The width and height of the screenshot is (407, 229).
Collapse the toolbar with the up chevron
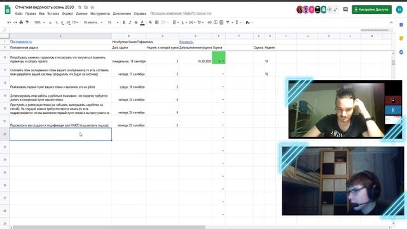click(x=391, y=23)
